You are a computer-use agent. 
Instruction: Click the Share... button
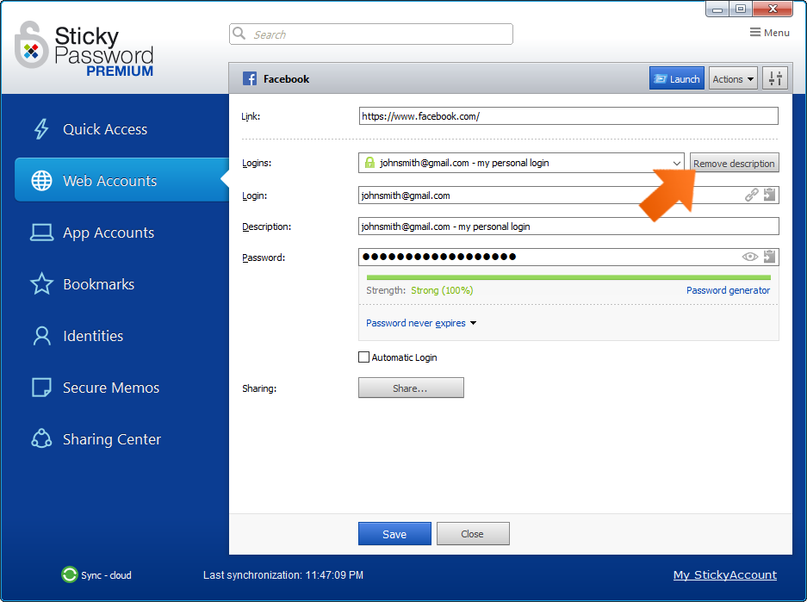(x=411, y=388)
